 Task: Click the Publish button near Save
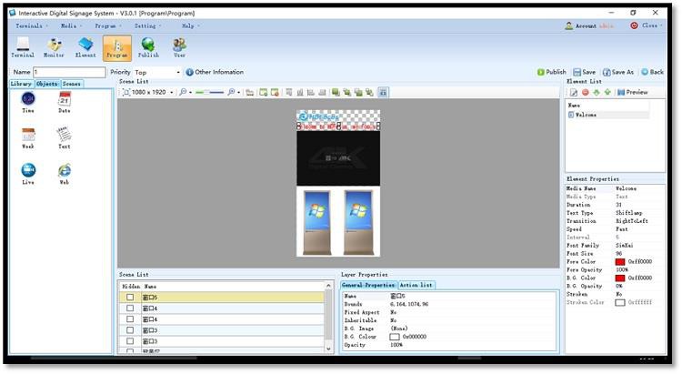click(x=552, y=72)
